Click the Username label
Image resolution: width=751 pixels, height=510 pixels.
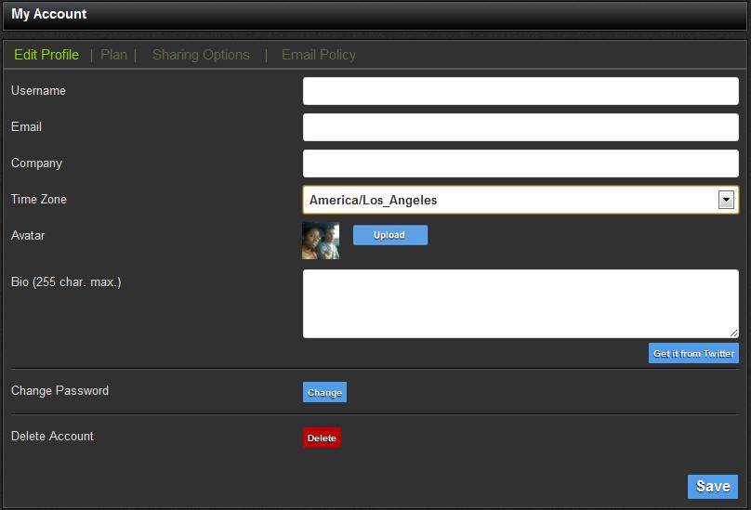pyautogui.click(x=38, y=90)
